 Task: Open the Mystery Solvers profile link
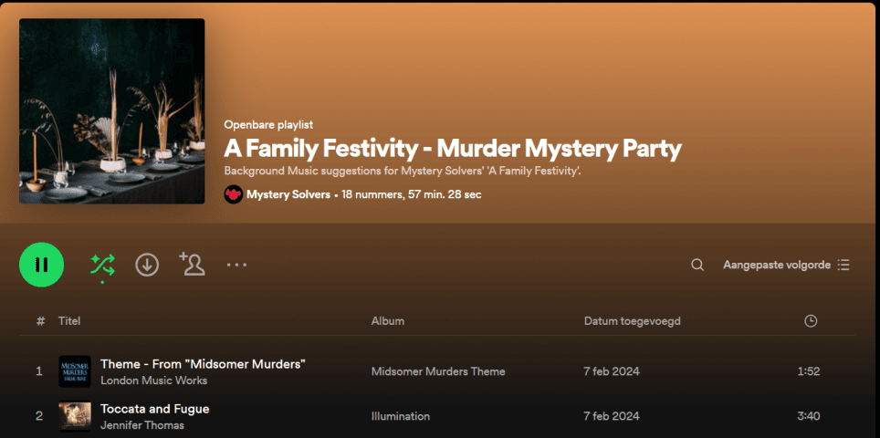pos(288,194)
